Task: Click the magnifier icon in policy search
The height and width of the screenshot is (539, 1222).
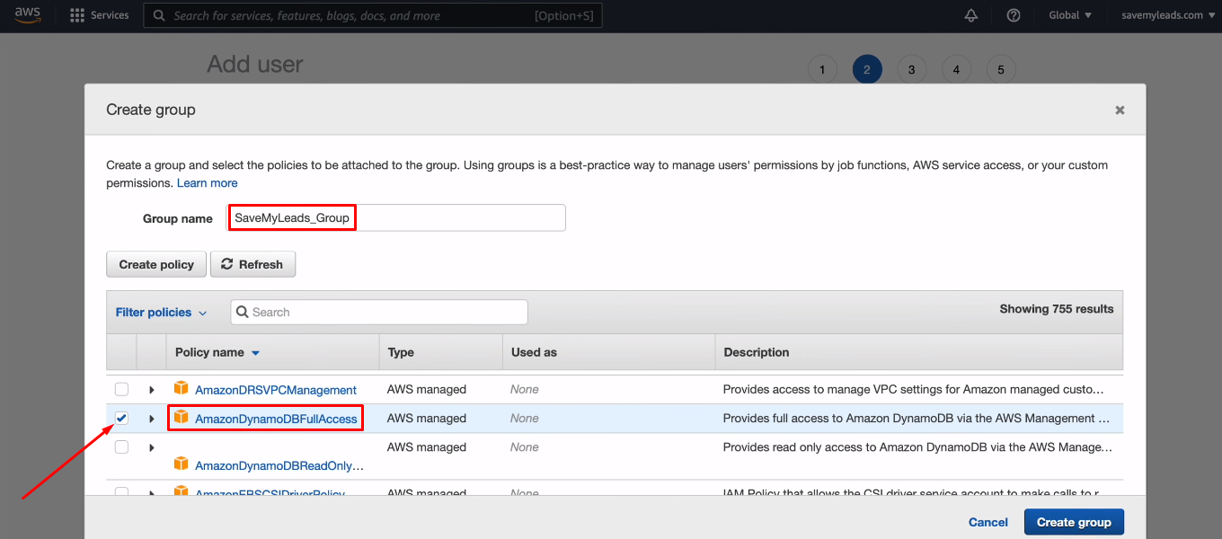Action: click(243, 312)
